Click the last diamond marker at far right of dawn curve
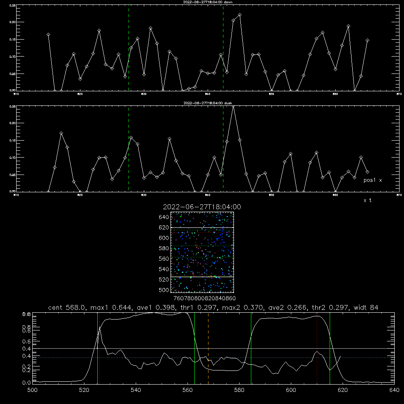Viewport: 404px width, 404px height. [x=367, y=40]
